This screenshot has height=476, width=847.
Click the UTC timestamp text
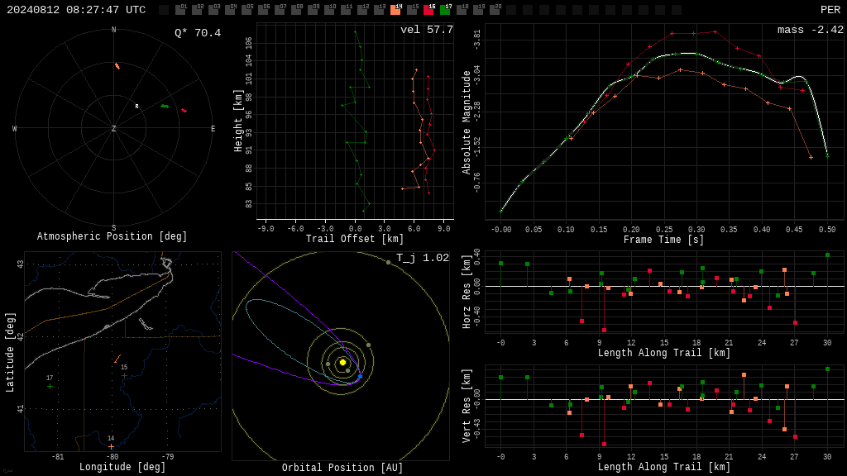pyautogui.click(x=76, y=10)
